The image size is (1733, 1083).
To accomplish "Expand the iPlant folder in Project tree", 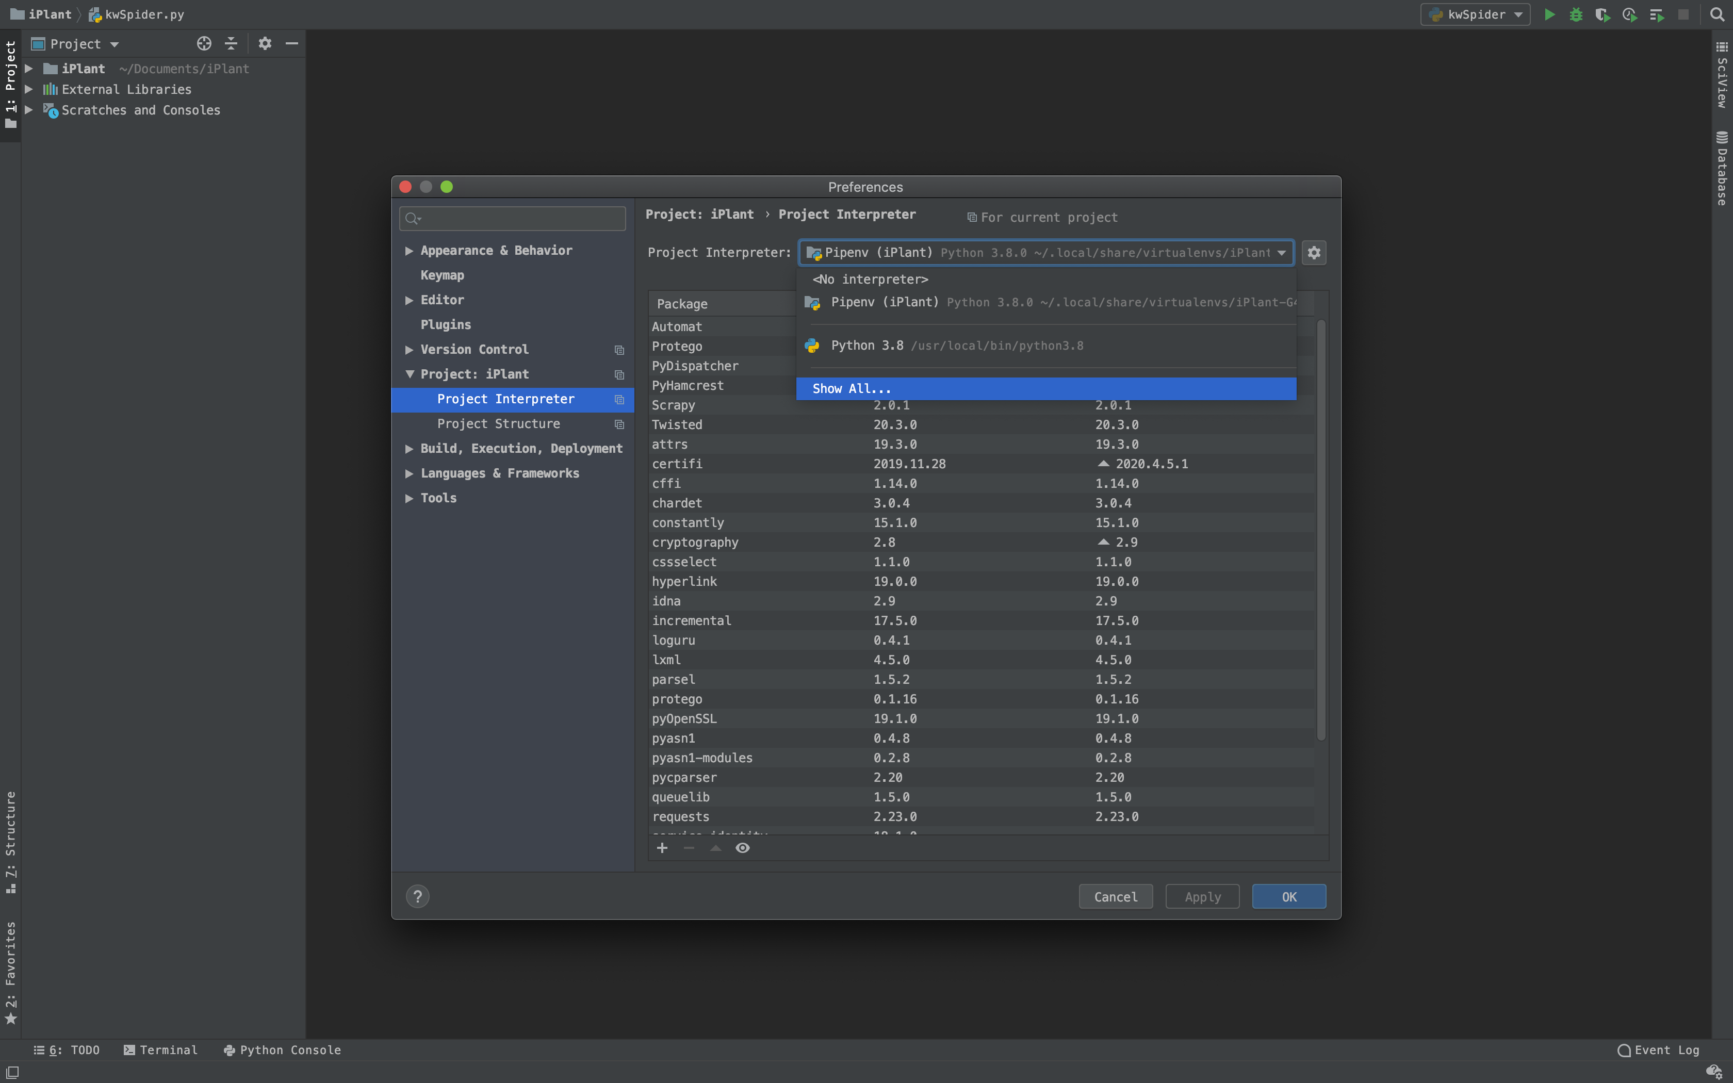I will [x=29, y=69].
